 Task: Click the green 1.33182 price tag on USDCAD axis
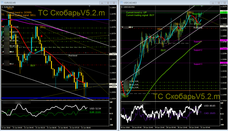tap(224, 13)
